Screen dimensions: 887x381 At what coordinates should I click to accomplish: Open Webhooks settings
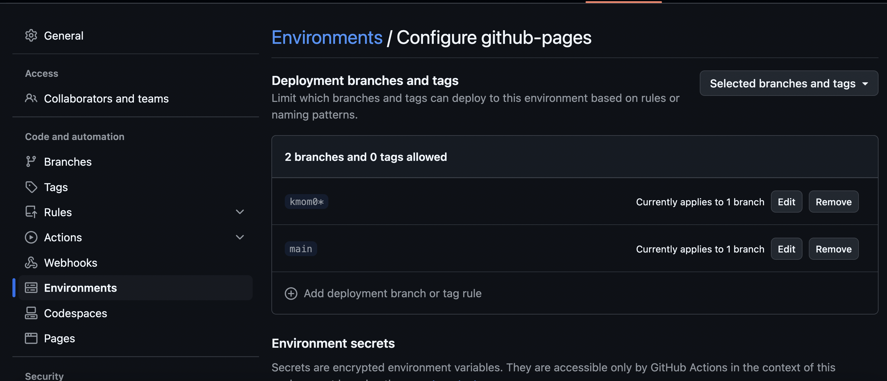click(135, 262)
